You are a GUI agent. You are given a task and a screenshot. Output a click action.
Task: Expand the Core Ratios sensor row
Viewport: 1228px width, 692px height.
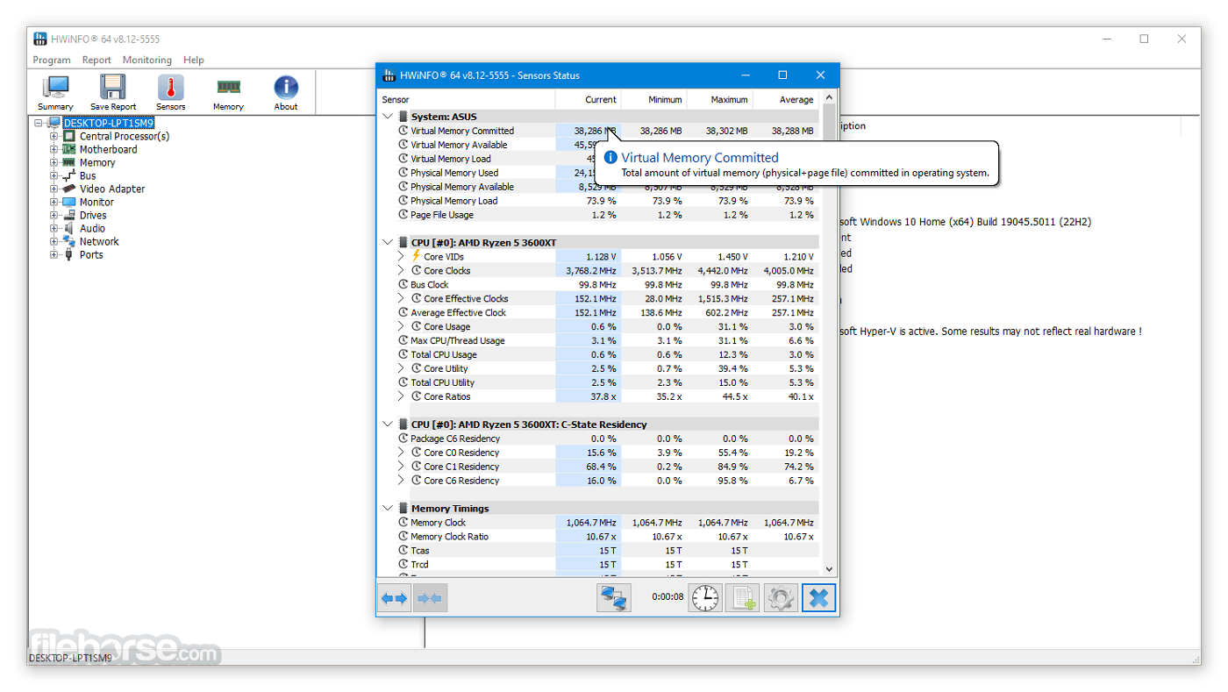pyautogui.click(x=402, y=396)
